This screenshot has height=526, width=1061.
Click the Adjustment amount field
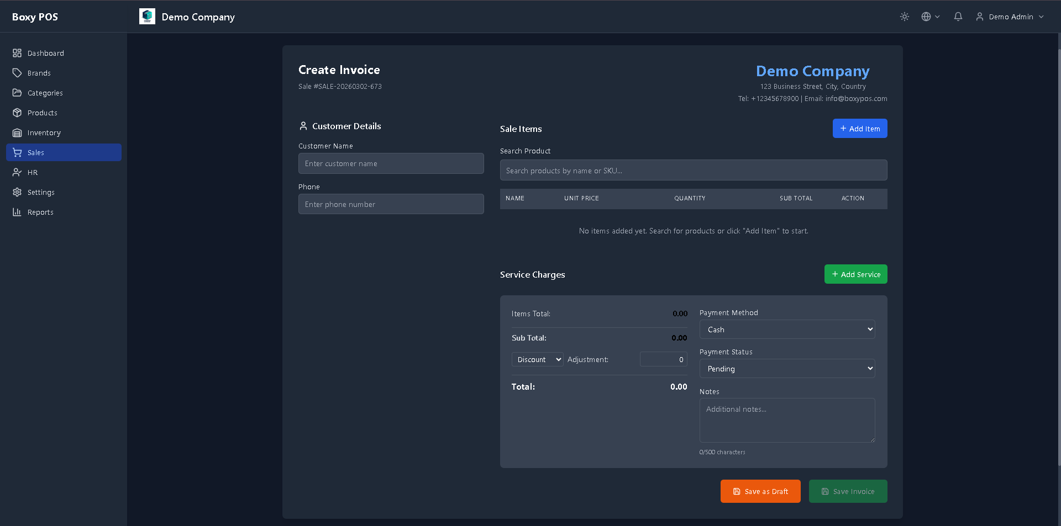coord(664,359)
